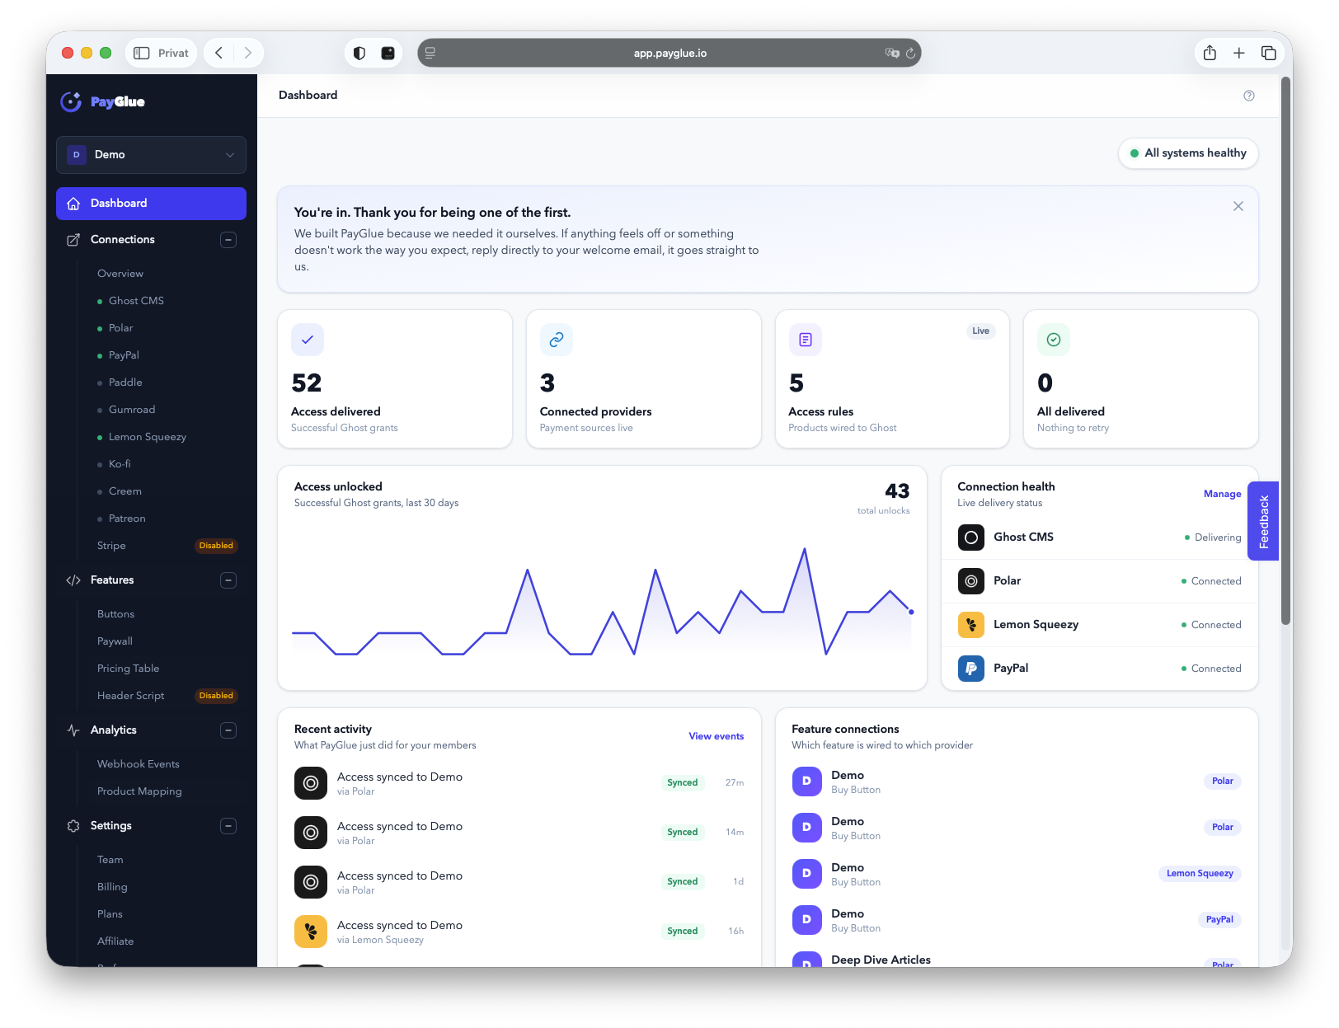Dismiss the welcome banner with X

coord(1238,206)
